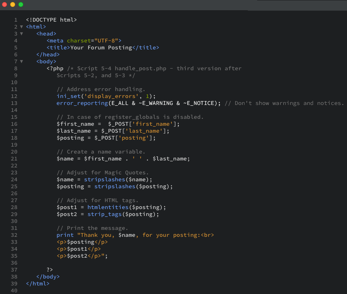Click the print keyword
Screen dimensions: 347x294
click(65, 235)
